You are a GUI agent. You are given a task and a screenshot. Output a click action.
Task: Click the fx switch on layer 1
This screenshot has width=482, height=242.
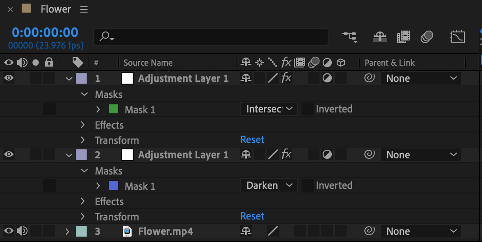click(x=286, y=78)
